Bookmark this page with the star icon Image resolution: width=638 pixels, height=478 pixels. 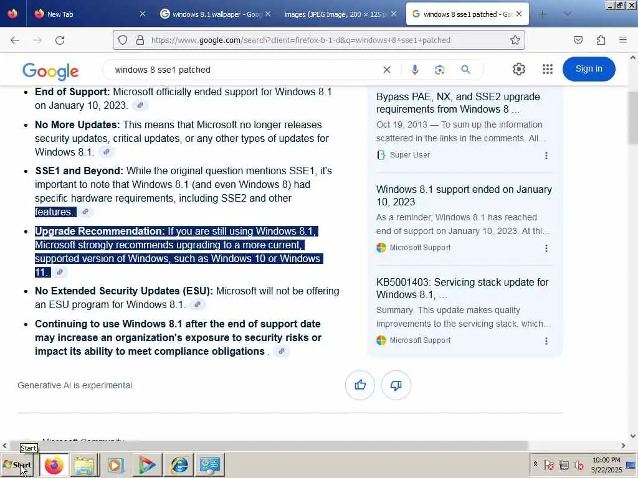coord(515,40)
